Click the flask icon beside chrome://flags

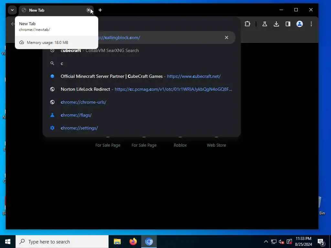click(x=52, y=115)
